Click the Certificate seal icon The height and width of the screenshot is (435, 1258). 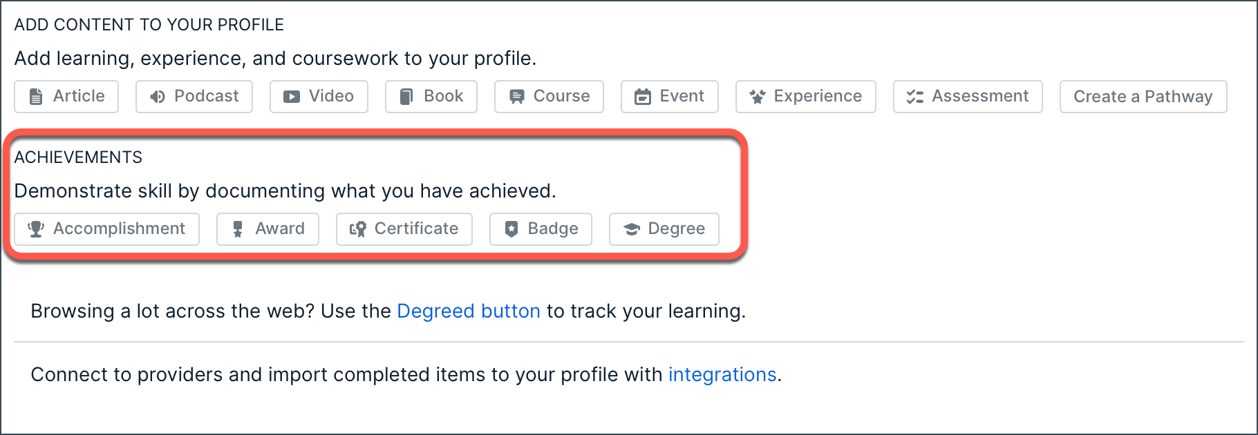point(357,229)
